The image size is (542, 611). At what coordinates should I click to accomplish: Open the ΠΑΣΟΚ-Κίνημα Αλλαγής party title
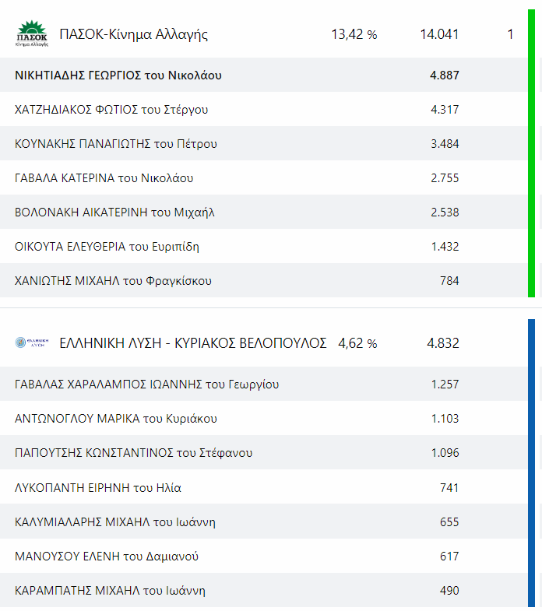click(x=133, y=34)
